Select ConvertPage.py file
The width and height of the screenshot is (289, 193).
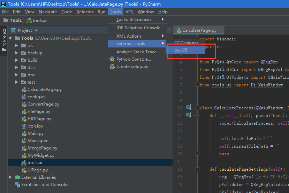click(x=43, y=104)
